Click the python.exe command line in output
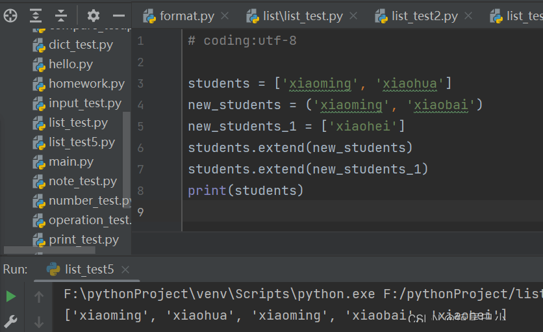This screenshot has height=332, width=543. coord(303,294)
